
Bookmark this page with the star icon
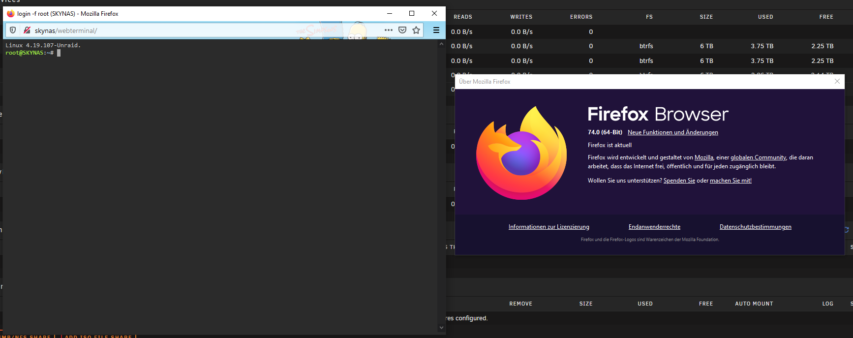pos(416,30)
